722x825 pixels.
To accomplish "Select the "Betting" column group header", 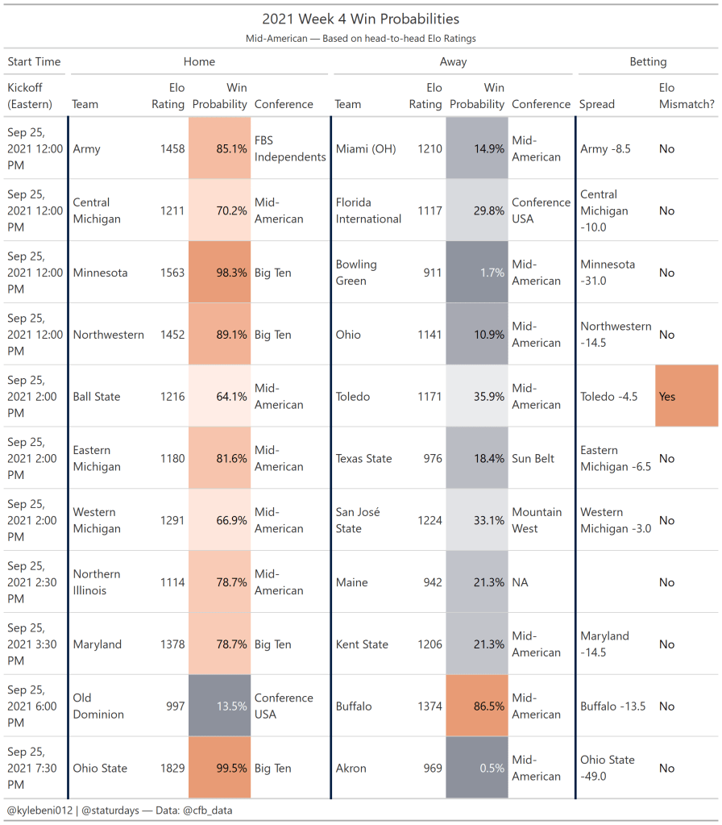I will click(648, 61).
